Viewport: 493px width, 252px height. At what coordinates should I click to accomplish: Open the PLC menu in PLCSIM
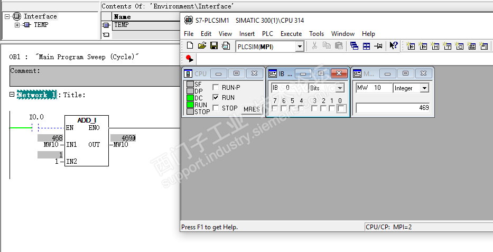click(267, 34)
